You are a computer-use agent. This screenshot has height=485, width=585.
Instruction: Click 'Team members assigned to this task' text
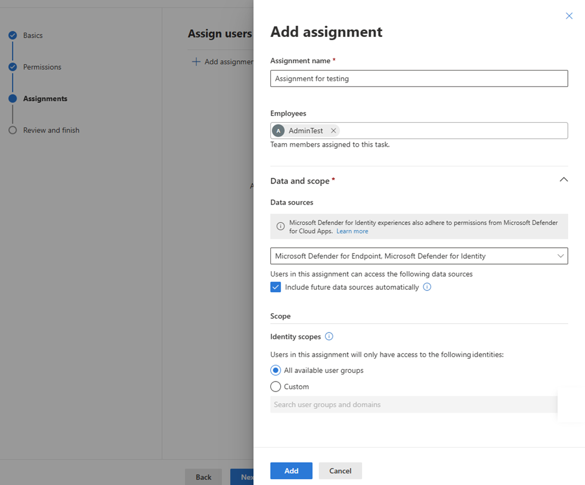coord(330,145)
